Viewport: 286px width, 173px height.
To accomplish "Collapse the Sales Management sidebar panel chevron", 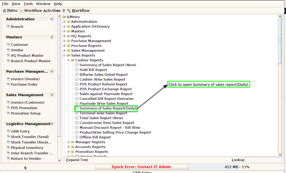I will pyautogui.click(x=52, y=95).
